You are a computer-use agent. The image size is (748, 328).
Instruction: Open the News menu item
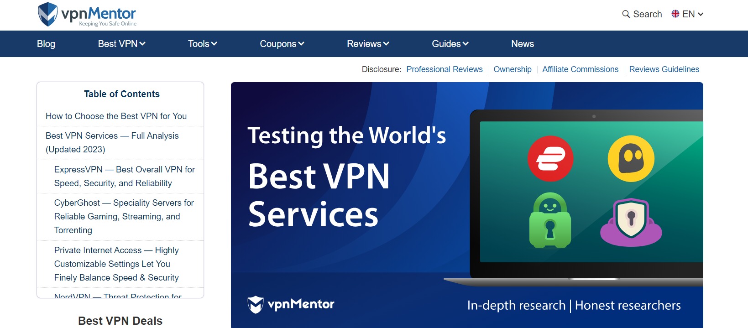tap(522, 44)
